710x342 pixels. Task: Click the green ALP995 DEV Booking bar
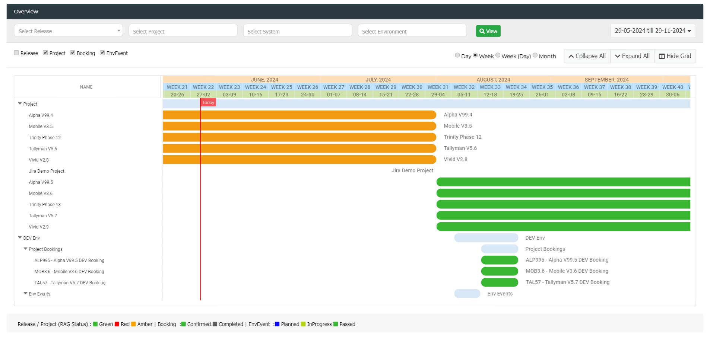pos(500,260)
